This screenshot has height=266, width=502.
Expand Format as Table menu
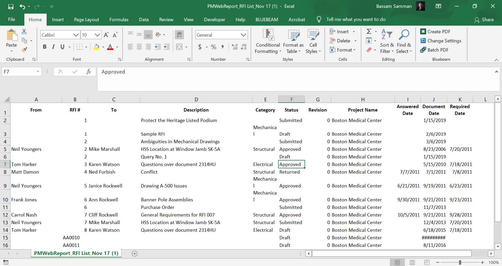point(293,41)
